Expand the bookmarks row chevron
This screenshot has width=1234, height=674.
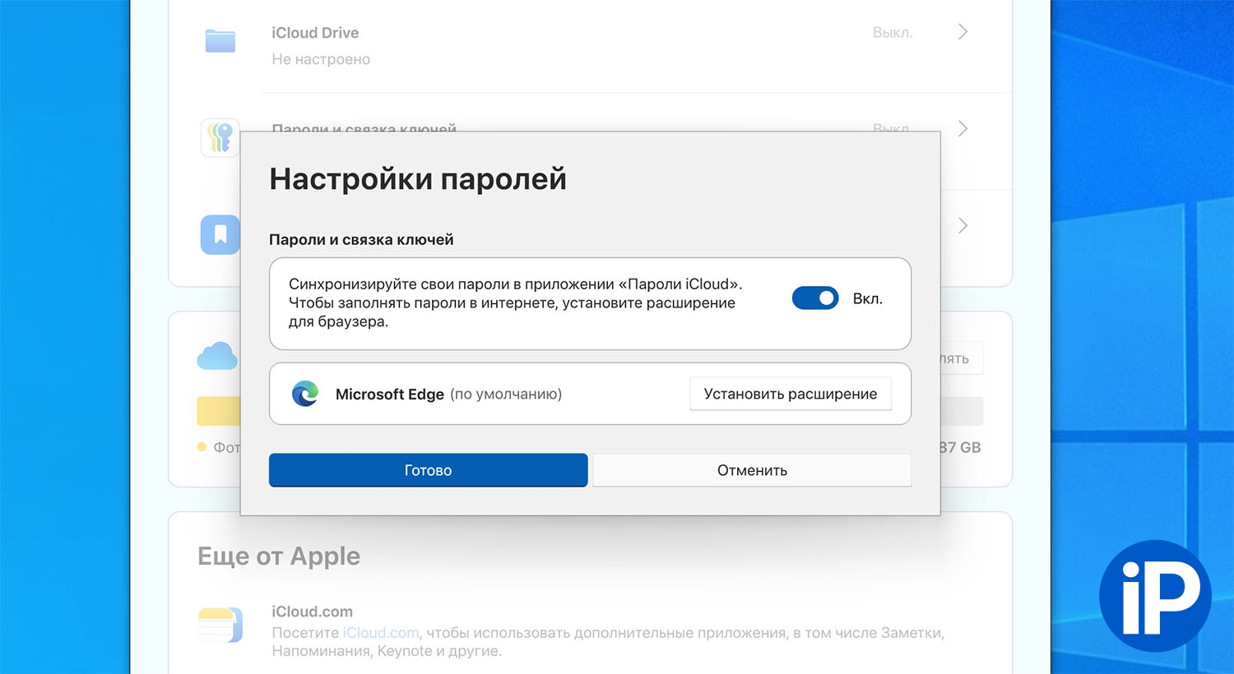(x=963, y=225)
